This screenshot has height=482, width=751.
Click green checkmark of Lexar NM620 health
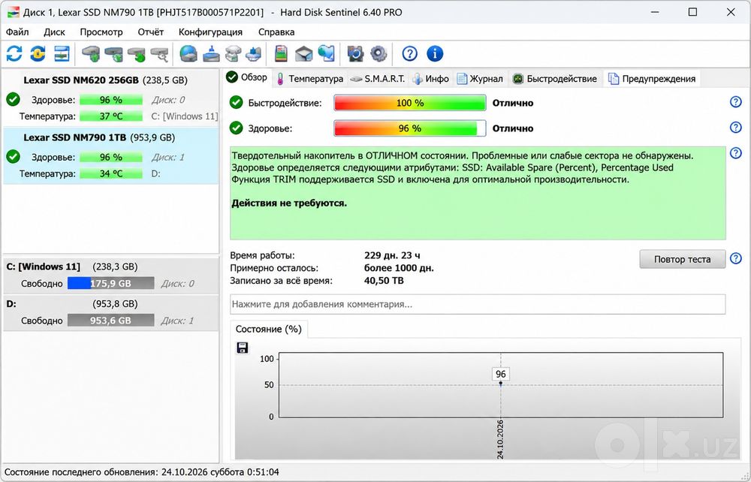14,100
